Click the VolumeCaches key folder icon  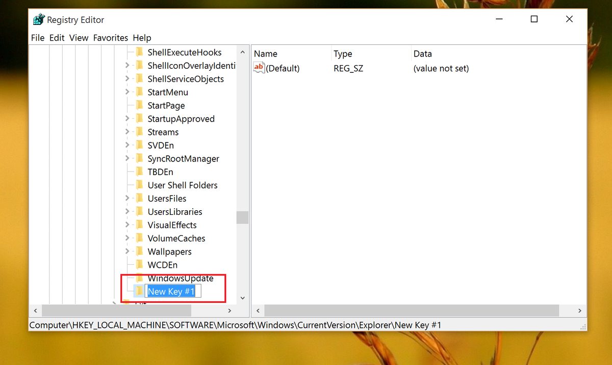click(140, 238)
